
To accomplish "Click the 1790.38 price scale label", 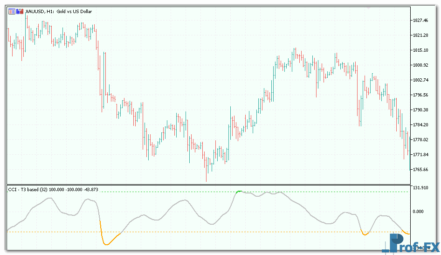I will point(420,110).
